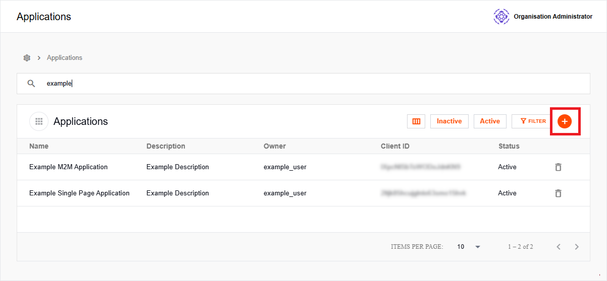Click blurred Client ID of Single Page Application
Image resolution: width=607 pixels, height=281 pixels.
tap(423, 193)
